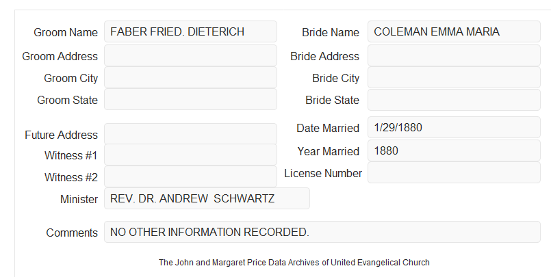551x277 pixels.
Task: Click the Witness #1 input box
Action: 190,155
